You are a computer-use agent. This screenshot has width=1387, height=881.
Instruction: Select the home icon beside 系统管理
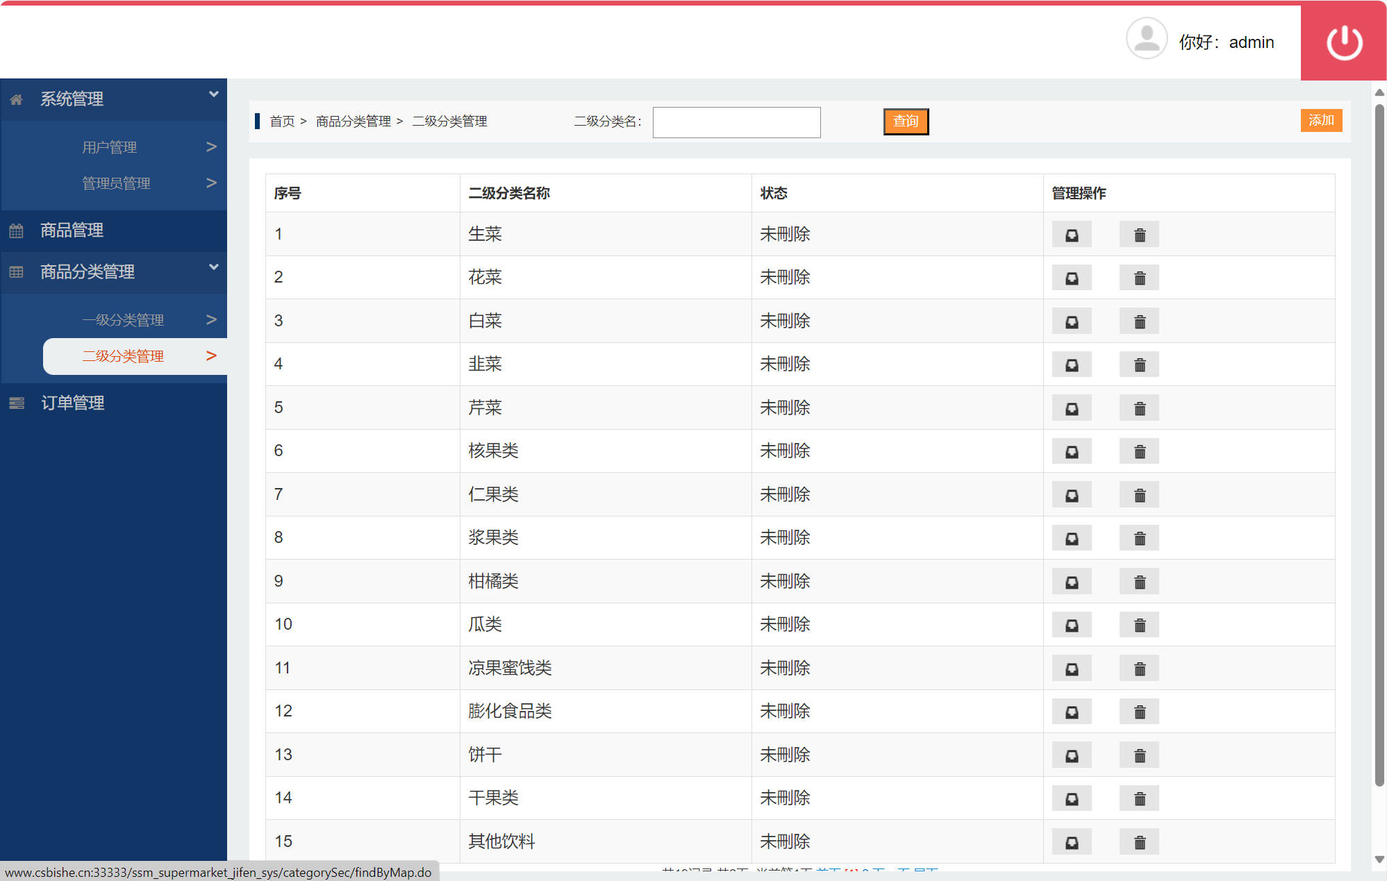16,99
